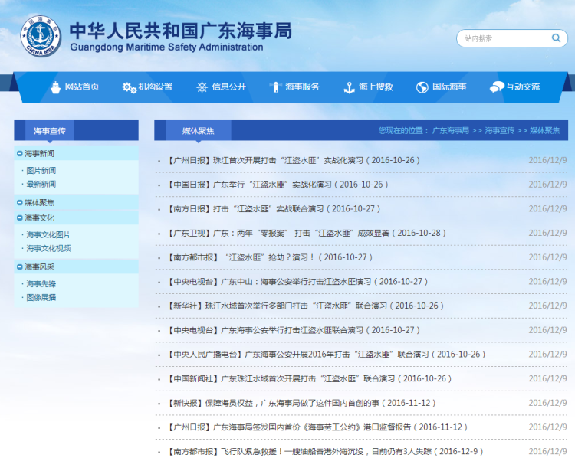Collapse the 海事风采 sidebar section

coord(20,267)
